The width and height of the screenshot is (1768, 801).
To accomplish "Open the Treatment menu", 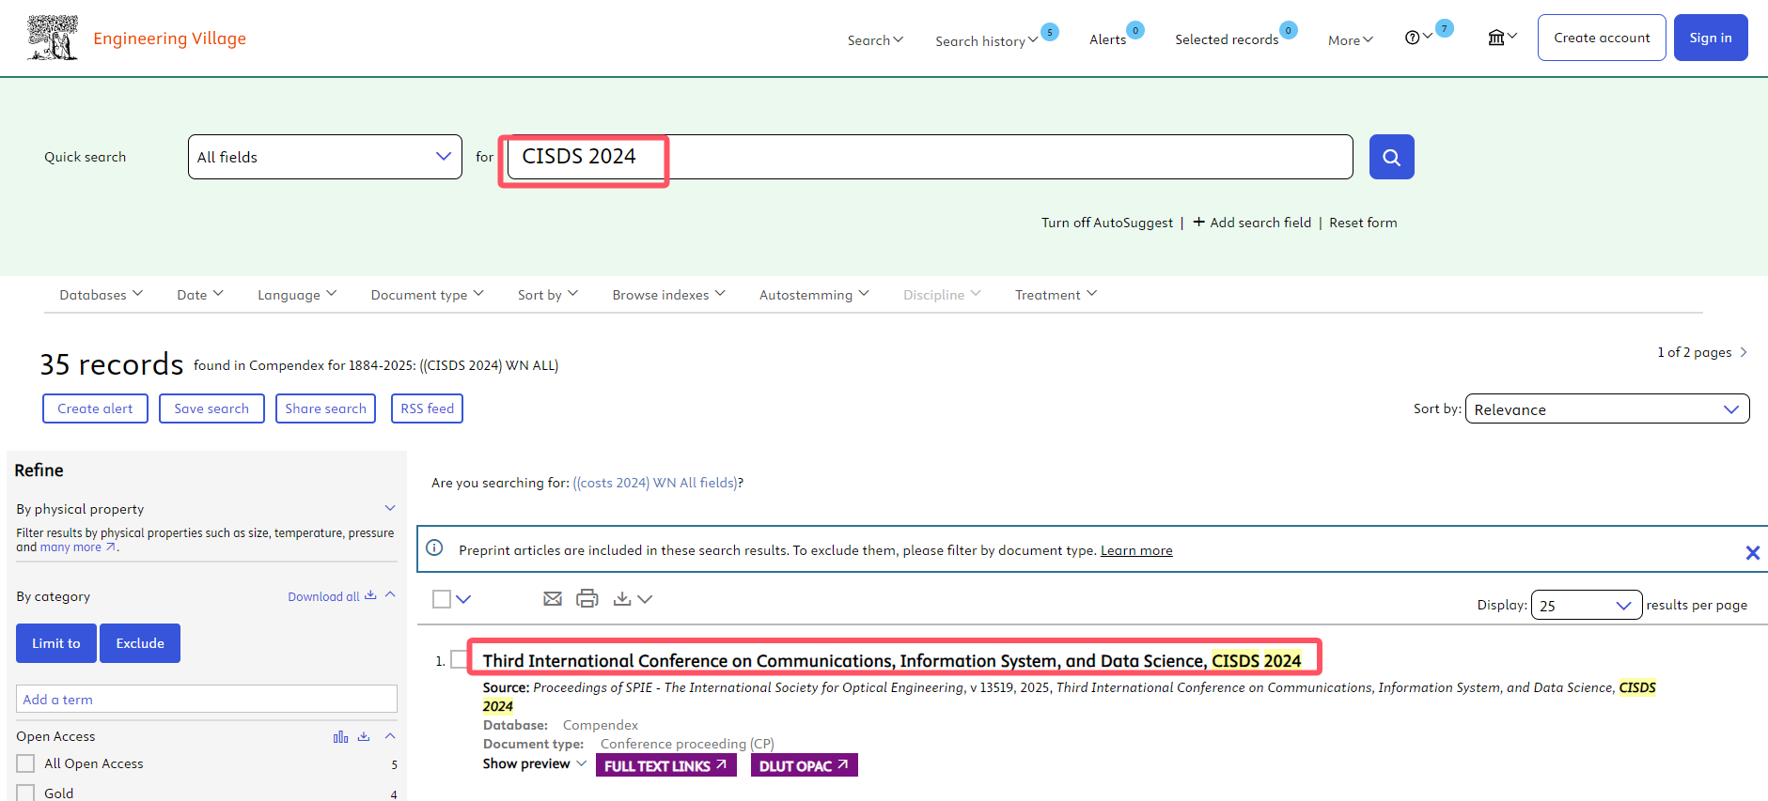I will [1056, 295].
